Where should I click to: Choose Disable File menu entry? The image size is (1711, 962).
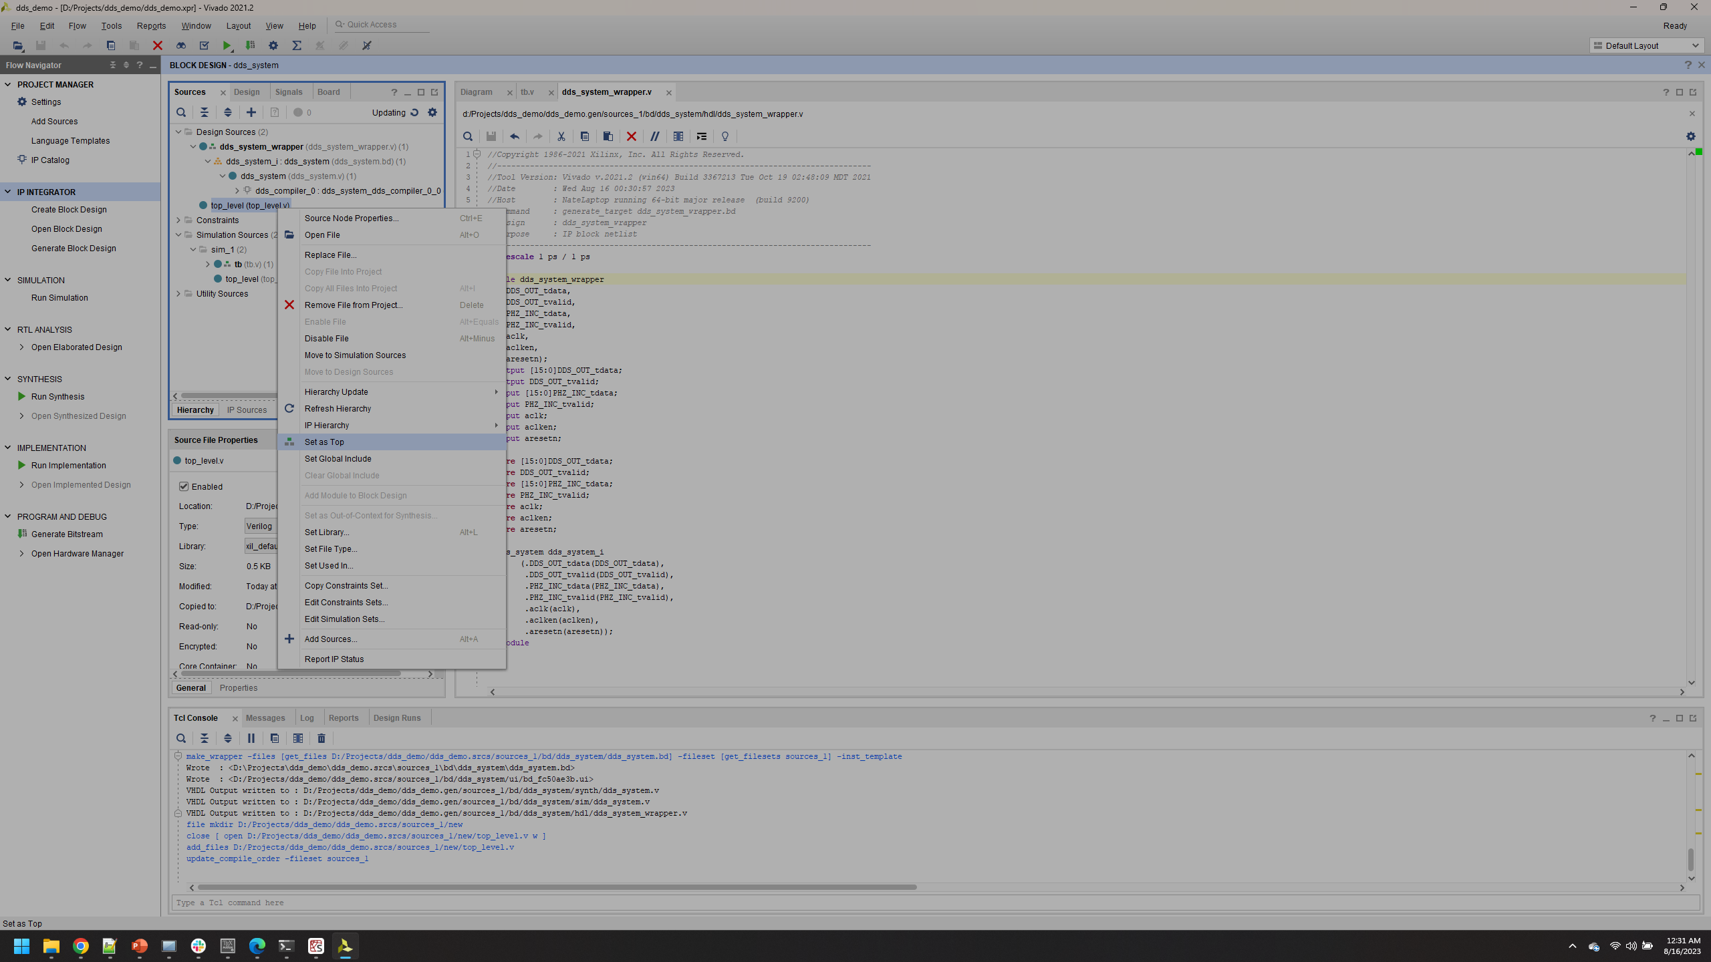pyautogui.click(x=392, y=339)
